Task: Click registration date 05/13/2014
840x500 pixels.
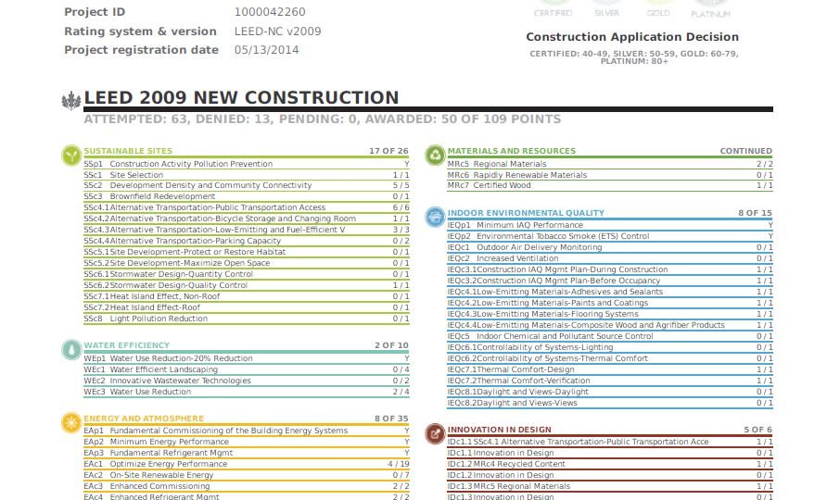Action: tap(266, 50)
